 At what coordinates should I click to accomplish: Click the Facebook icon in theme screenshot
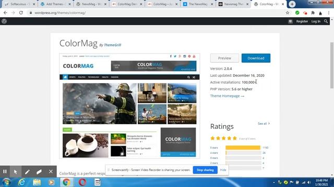(x=171, y=56)
